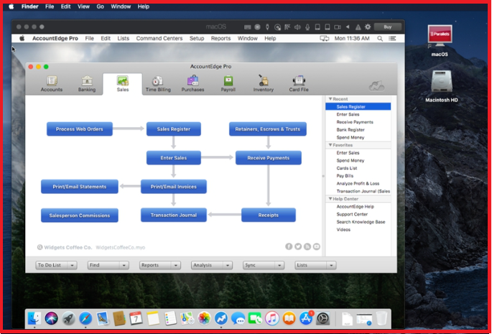Open the Reports dropdown at the bottom
This screenshot has width=492, height=334.
click(x=159, y=265)
